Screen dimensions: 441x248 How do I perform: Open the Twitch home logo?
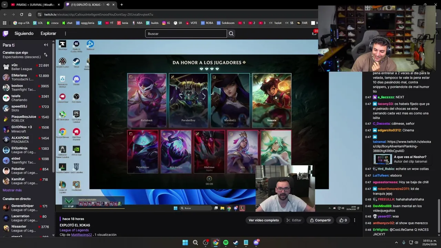(x=6, y=33)
